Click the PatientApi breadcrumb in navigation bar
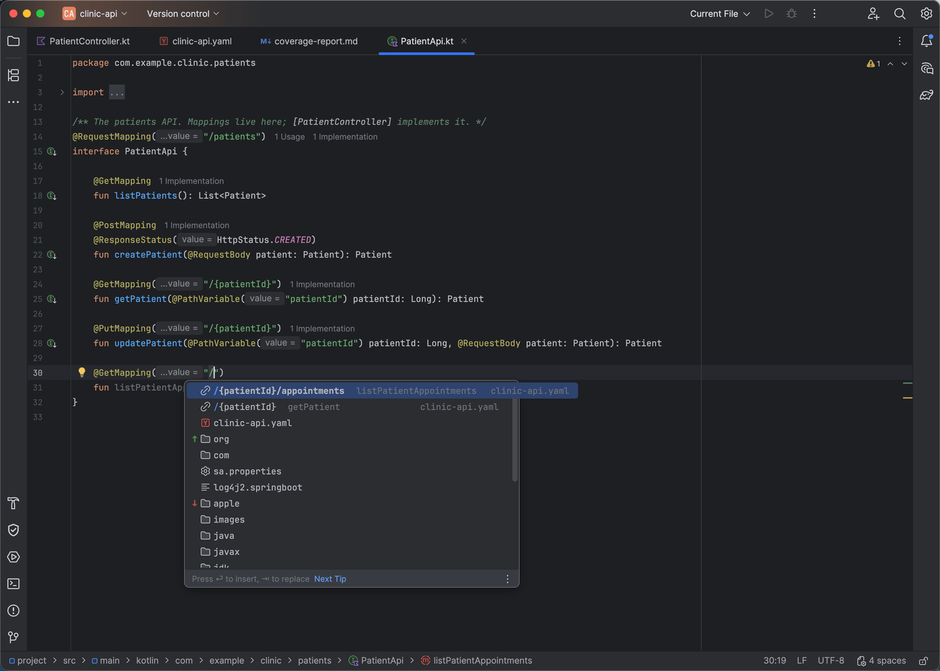Viewport: 940px width, 671px height. pos(376,660)
